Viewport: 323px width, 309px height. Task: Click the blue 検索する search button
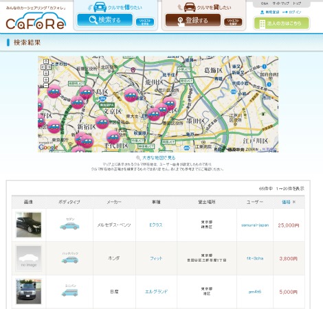105,20
